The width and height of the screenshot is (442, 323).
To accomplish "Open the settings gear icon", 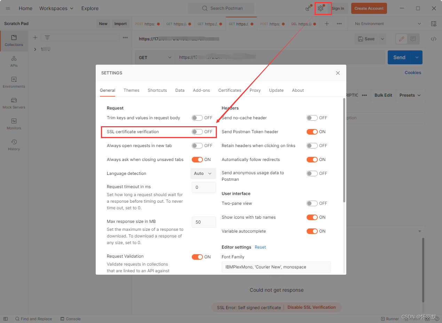I will 321,8.
